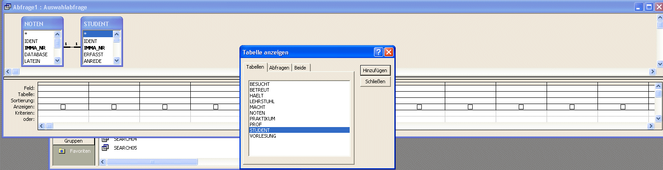This screenshot has height=170, width=663.
Task: Click the SEARCH04 query icon in background window
Action: click(x=105, y=139)
